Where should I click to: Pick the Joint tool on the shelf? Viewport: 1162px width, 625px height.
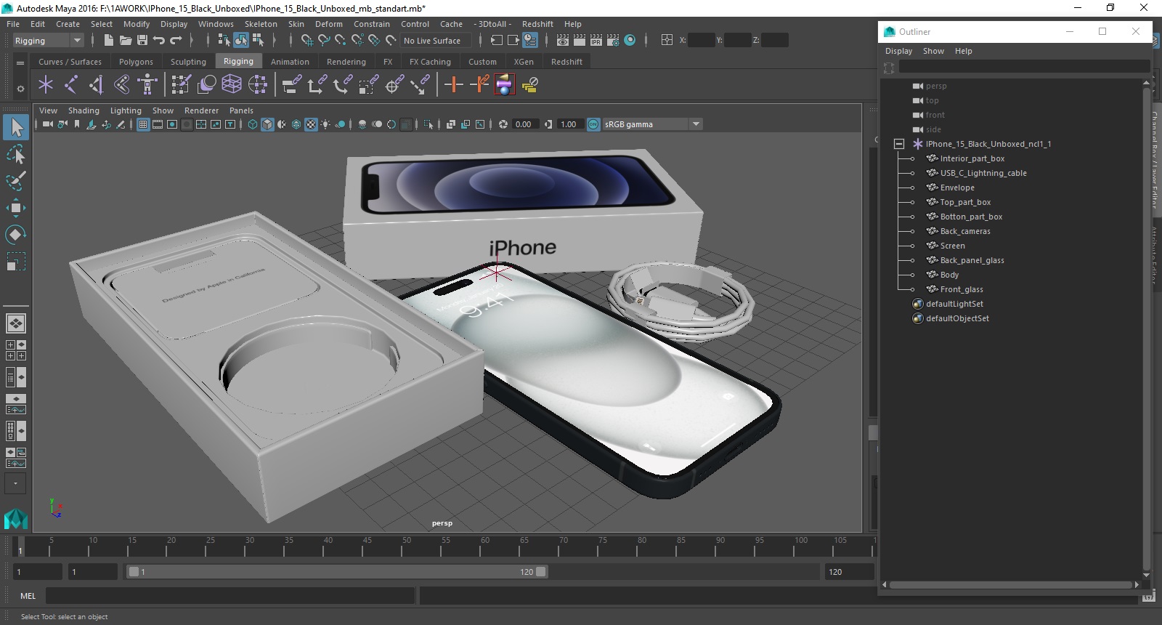click(x=71, y=85)
